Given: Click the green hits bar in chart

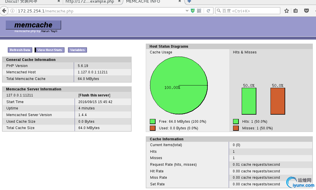Looking at the screenshot, I should (249, 101).
